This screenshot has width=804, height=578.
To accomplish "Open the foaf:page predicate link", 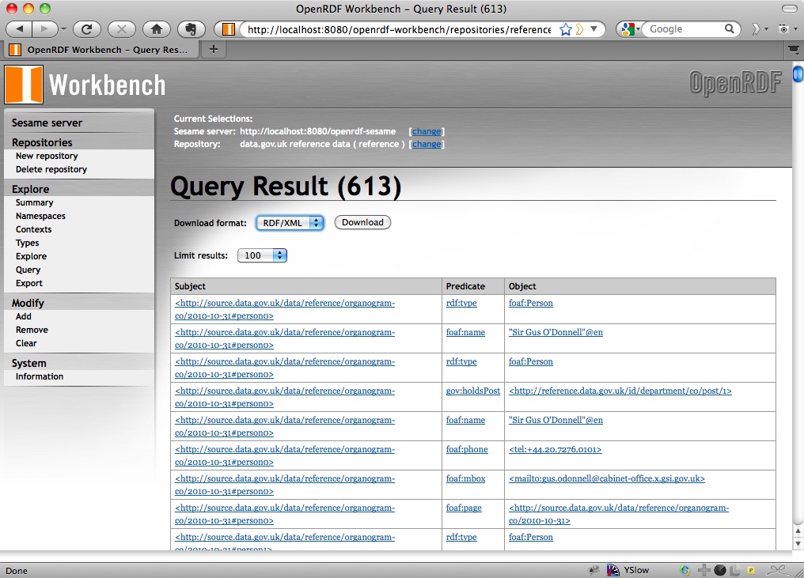I will click(x=464, y=508).
